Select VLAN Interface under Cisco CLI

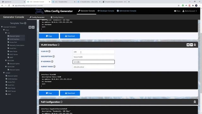pos(14,39)
